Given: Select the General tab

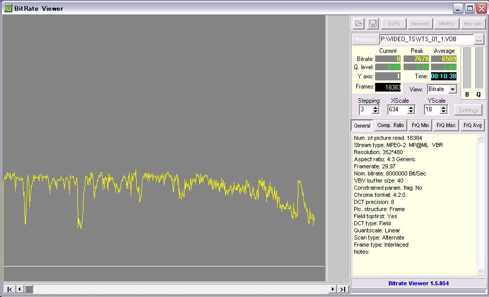Looking at the screenshot, I should [x=362, y=126].
